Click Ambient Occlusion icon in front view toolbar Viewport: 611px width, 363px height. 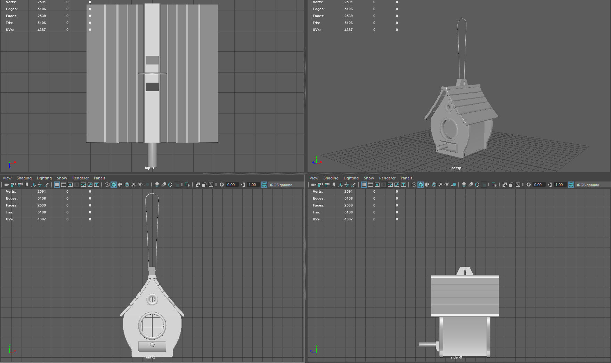pyautogui.click(x=157, y=185)
